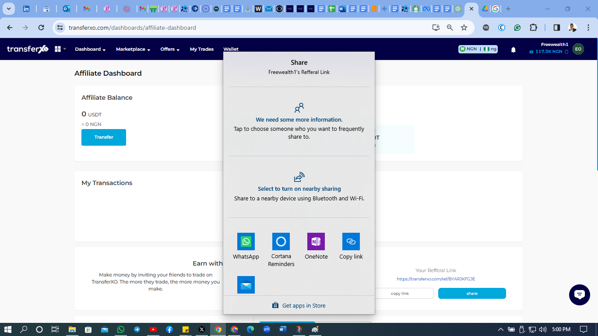Open the notifications bell on TransferXO
The image size is (598, 336).
514,50
